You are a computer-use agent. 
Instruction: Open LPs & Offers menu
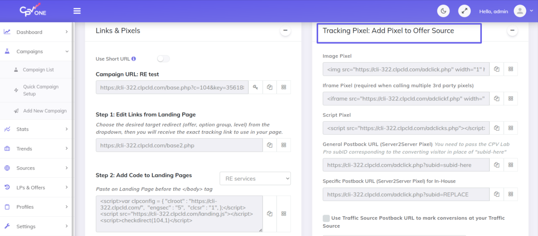pyautogui.click(x=36, y=187)
